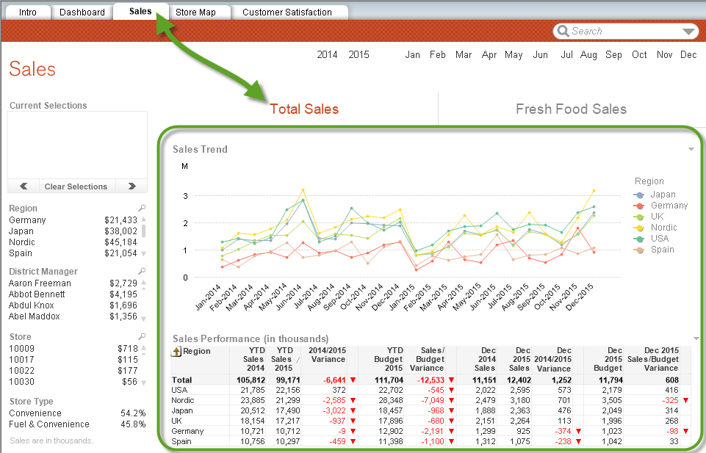Select the Convenience store type
The image size is (706, 453).
click(34, 413)
